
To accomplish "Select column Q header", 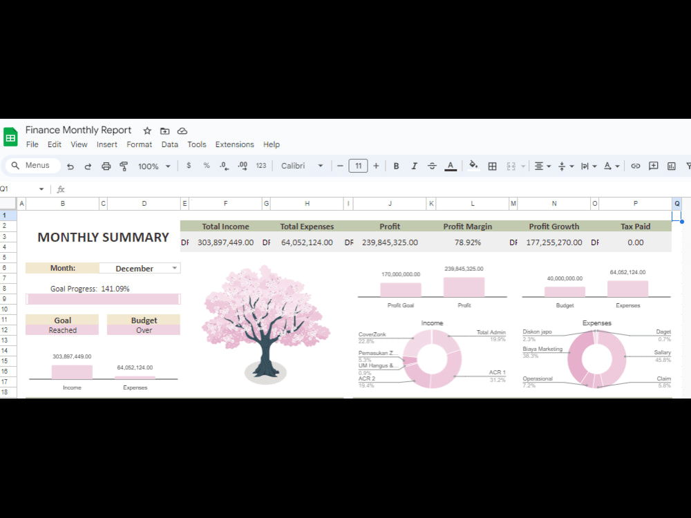I will [676, 204].
